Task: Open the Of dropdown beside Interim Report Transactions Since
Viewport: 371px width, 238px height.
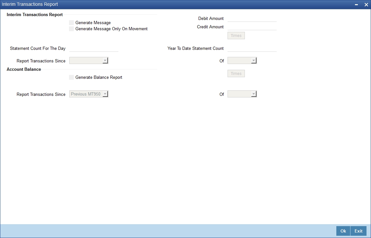Action: (242, 60)
